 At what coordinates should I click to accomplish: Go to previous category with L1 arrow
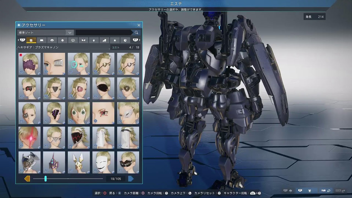click(x=21, y=40)
